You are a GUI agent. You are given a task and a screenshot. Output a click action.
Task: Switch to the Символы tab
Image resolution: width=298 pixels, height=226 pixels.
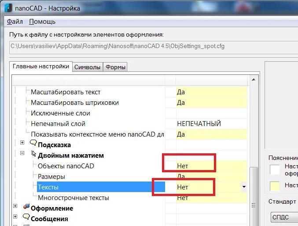click(x=88, y=67)
